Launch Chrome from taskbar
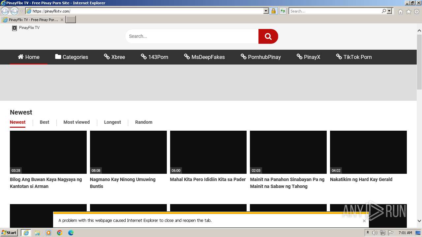Viewport: 422px width, 237px height. [60, 233]
